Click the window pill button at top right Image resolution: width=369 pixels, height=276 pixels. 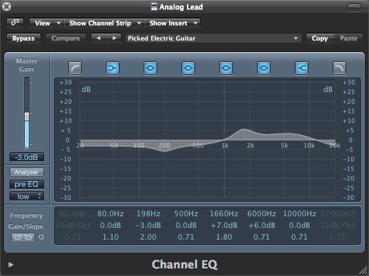(354, 8)
